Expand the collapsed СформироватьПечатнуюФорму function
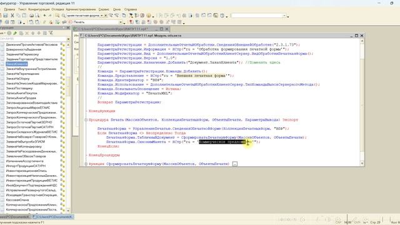The height and width of the screenshot is (225, 400). [x=86, y=164]
